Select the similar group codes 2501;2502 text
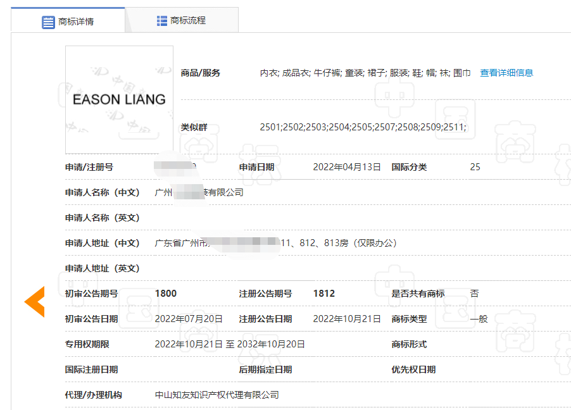 click(x=363, y=127)
